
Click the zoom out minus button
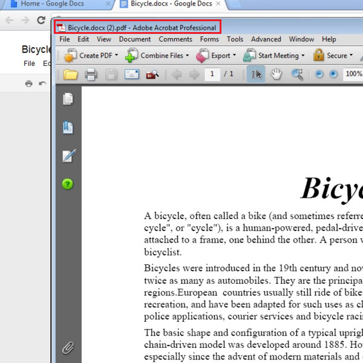[319, 74]
